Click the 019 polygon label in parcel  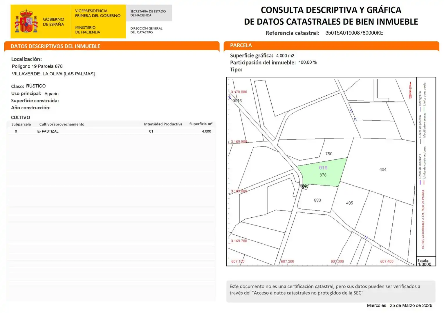pyautogui.click(x=323, y=168)
